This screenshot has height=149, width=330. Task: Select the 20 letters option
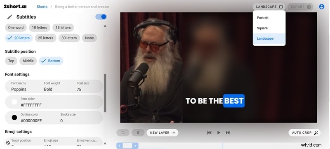pyautogui.click(x=19, y=38)
